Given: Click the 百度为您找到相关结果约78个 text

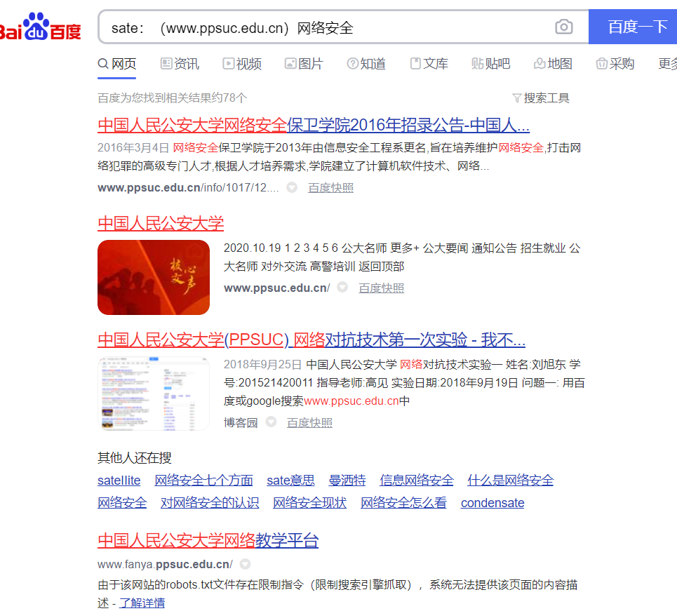Looking at the screenshot, I should pos(173,98).
